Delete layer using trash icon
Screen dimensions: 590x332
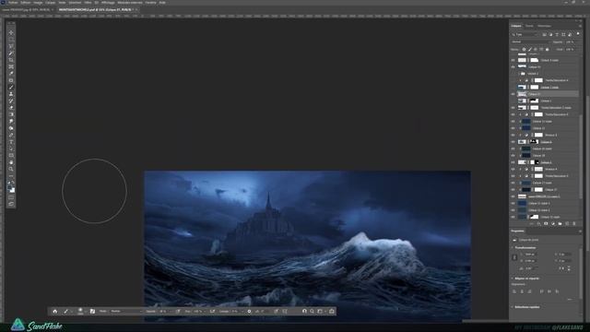coord(574,223)
